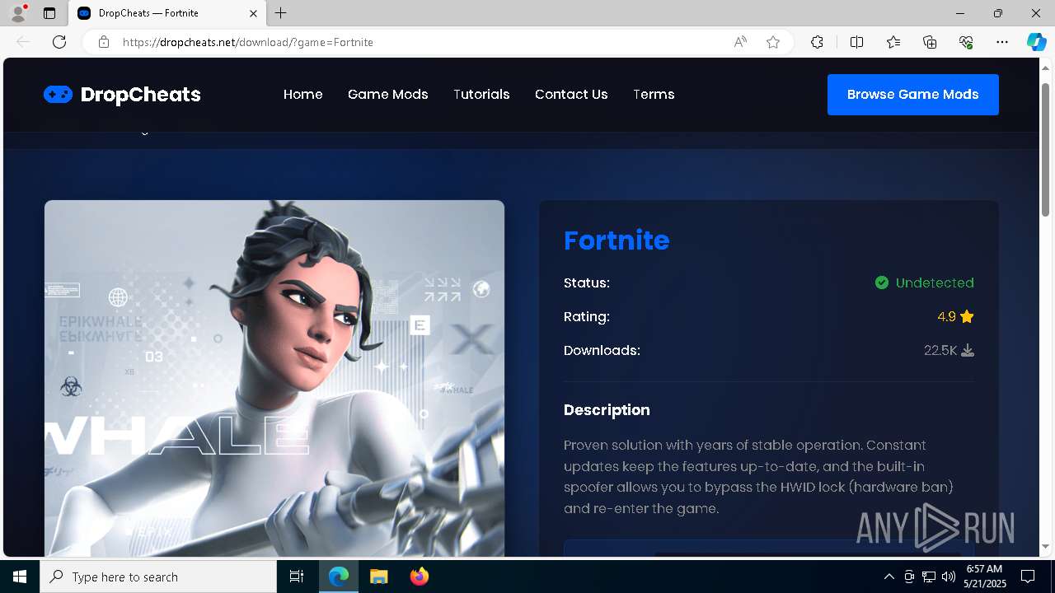Open Browser essentials heart icon
Screen dimensions: 1055x593
(966, 42)
